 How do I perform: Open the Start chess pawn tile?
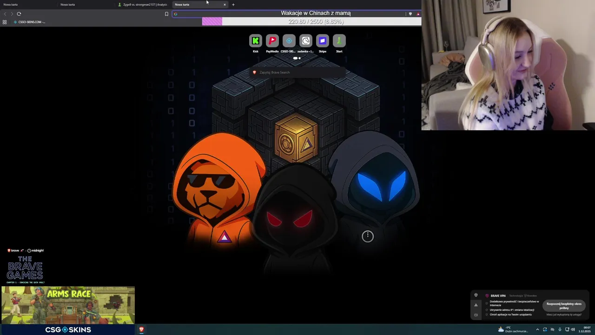point(339,41)
